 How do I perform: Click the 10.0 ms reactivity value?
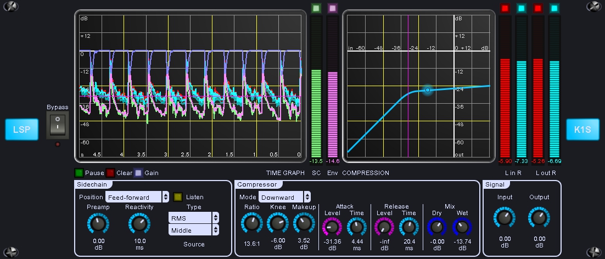pyautogui.click(x=139, y=241)
